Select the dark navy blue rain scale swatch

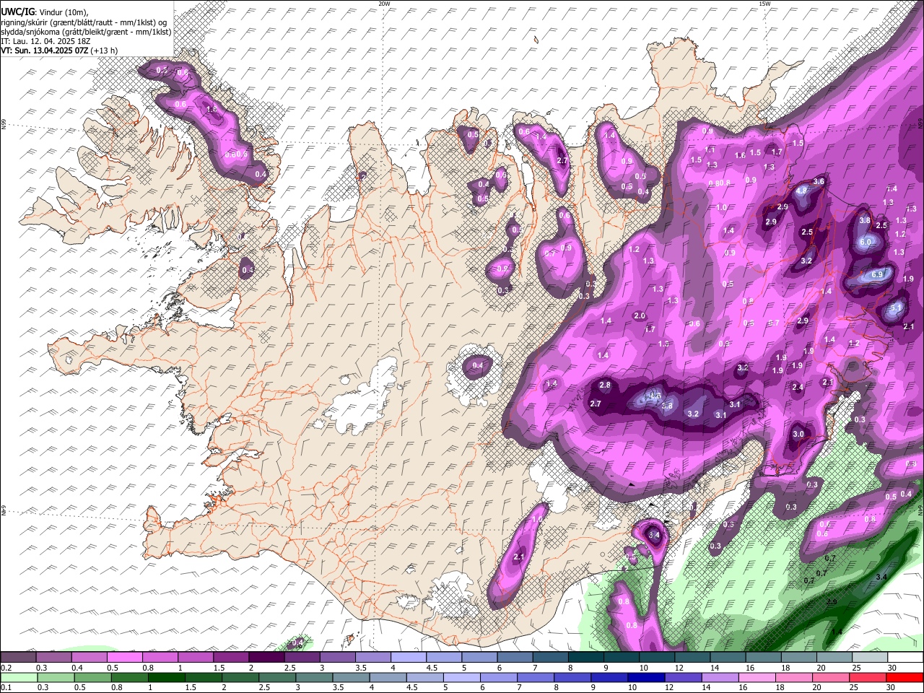pos(645,677)
